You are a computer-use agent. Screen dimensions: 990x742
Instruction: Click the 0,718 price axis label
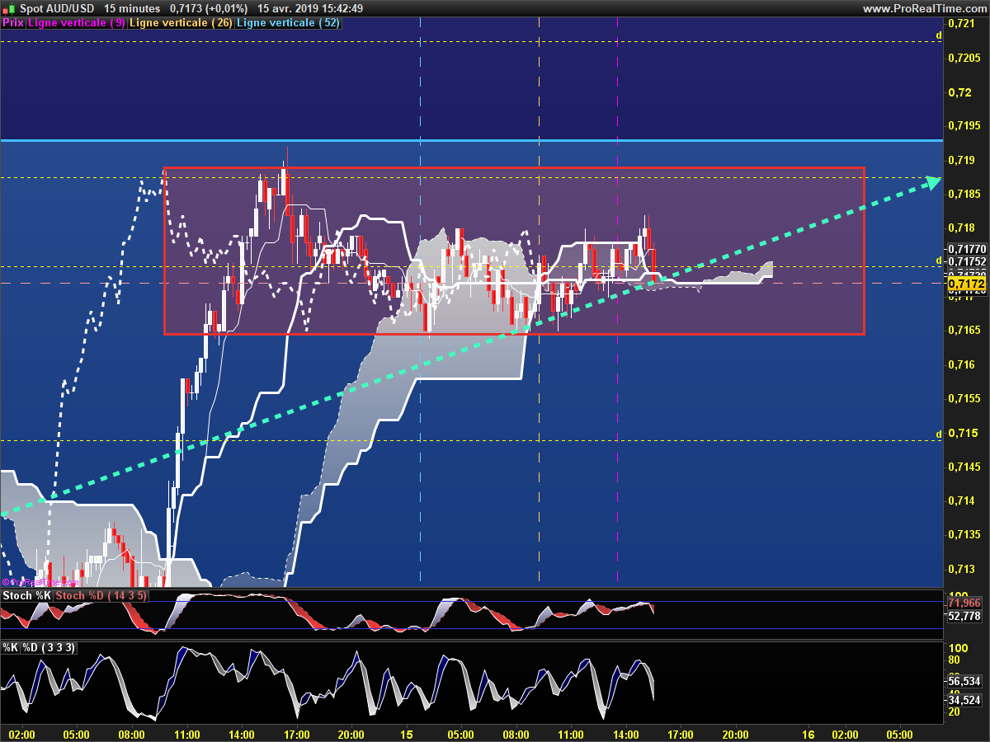pyautogui.click(x=962, y=228)
